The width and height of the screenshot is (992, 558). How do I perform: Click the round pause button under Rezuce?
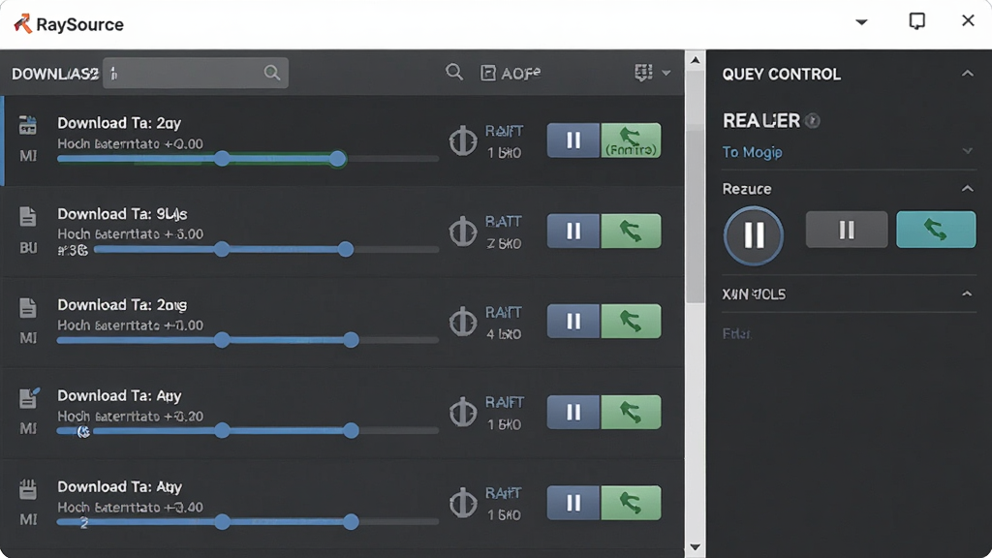754,235
